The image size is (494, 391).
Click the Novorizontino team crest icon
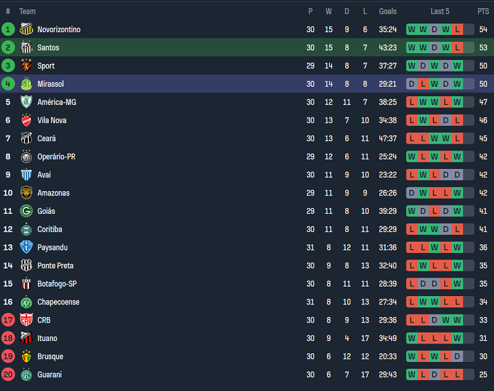26,29
